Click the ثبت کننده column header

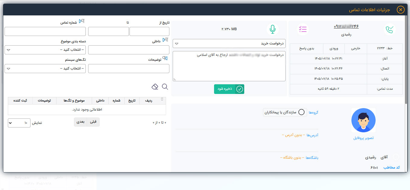point(20,101)
